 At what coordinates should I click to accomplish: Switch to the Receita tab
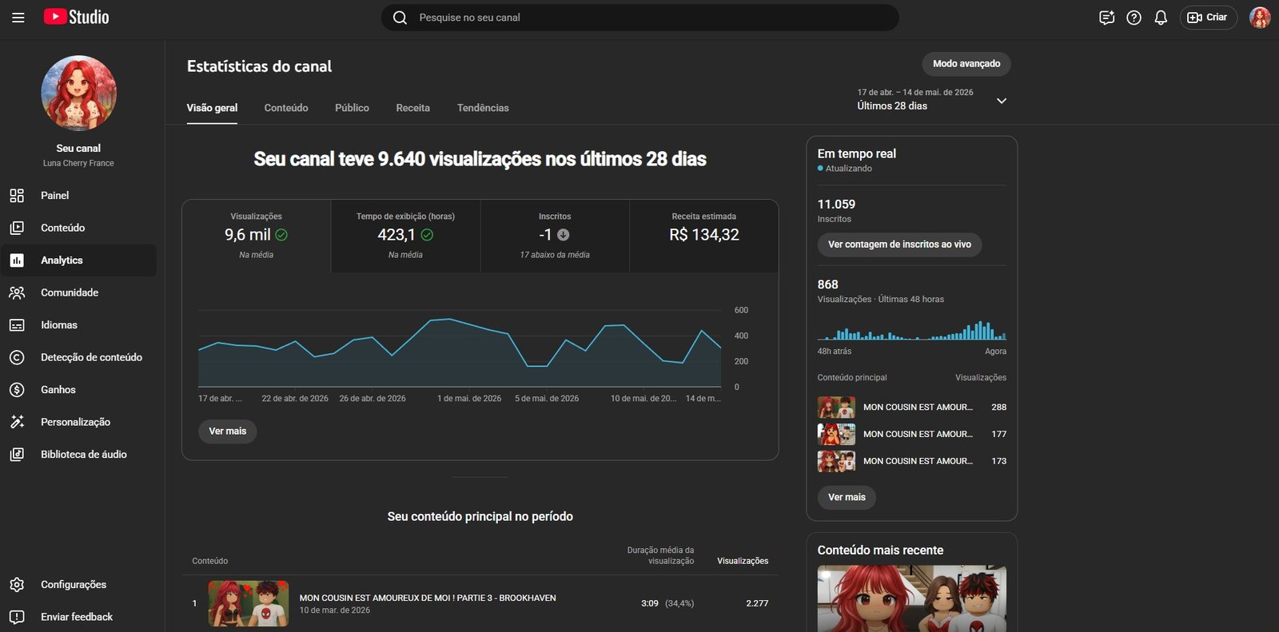click(412, 108)
